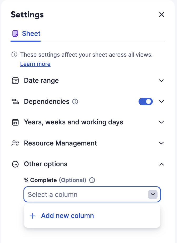
Task: Click the Add new column button
Action: point(67,216)
